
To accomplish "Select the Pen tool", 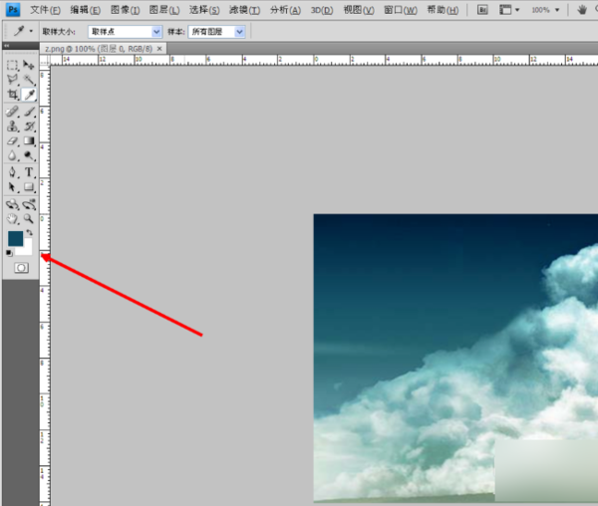I will click(x=12, y=172).
